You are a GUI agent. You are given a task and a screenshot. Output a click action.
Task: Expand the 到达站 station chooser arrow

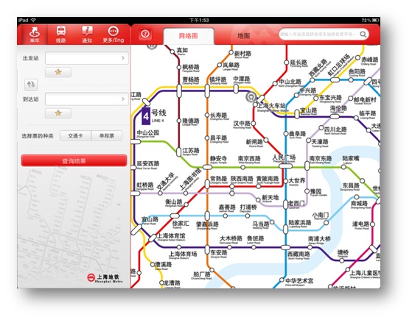[x=123, y=99]
